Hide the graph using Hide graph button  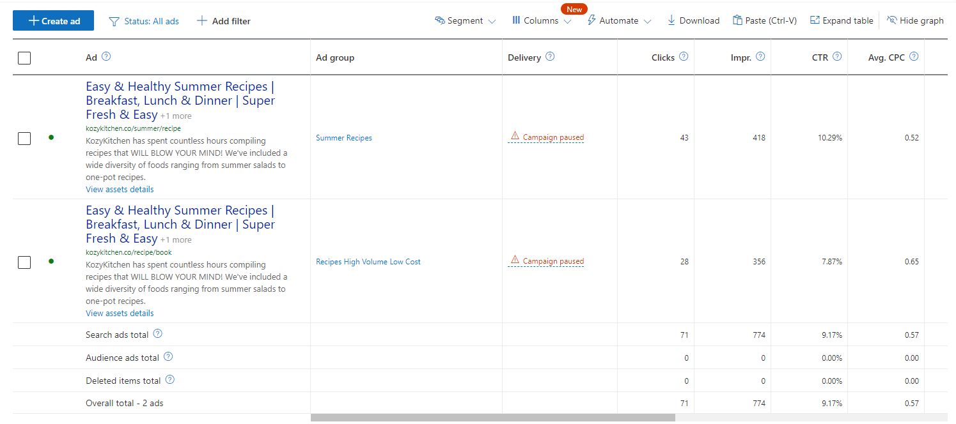pos(915,21)
